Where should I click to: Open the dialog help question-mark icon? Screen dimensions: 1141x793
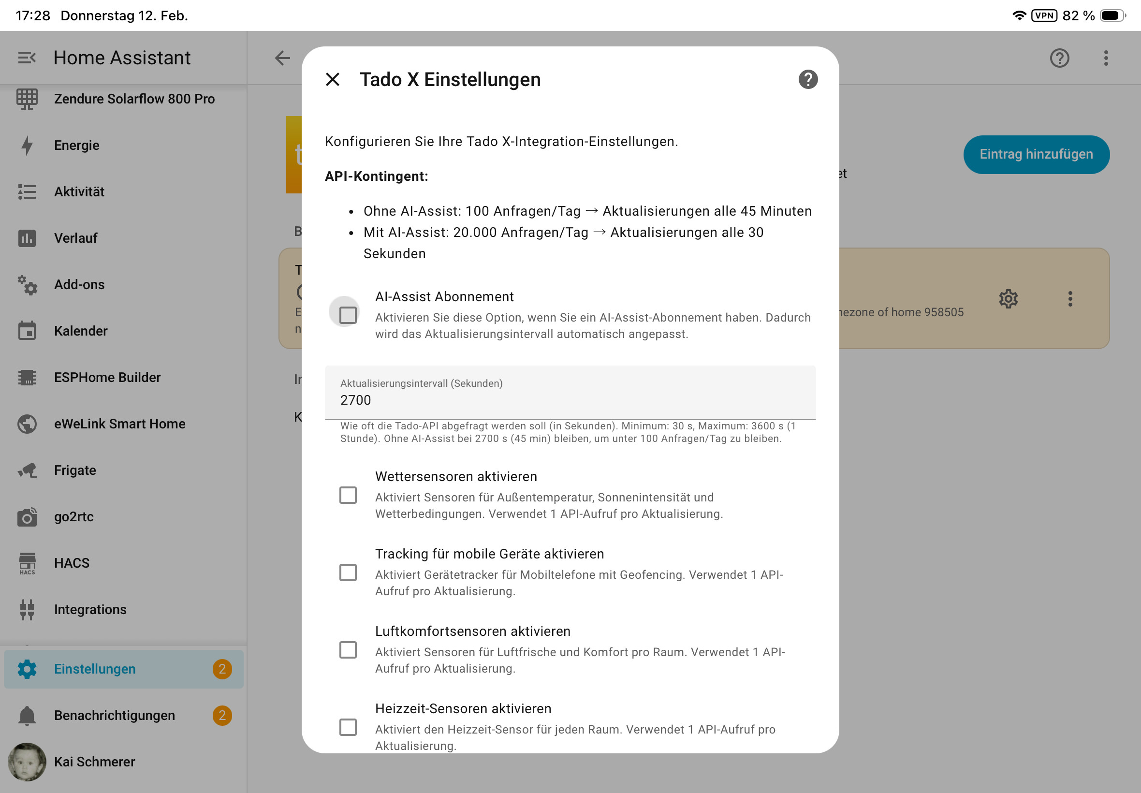808,79
